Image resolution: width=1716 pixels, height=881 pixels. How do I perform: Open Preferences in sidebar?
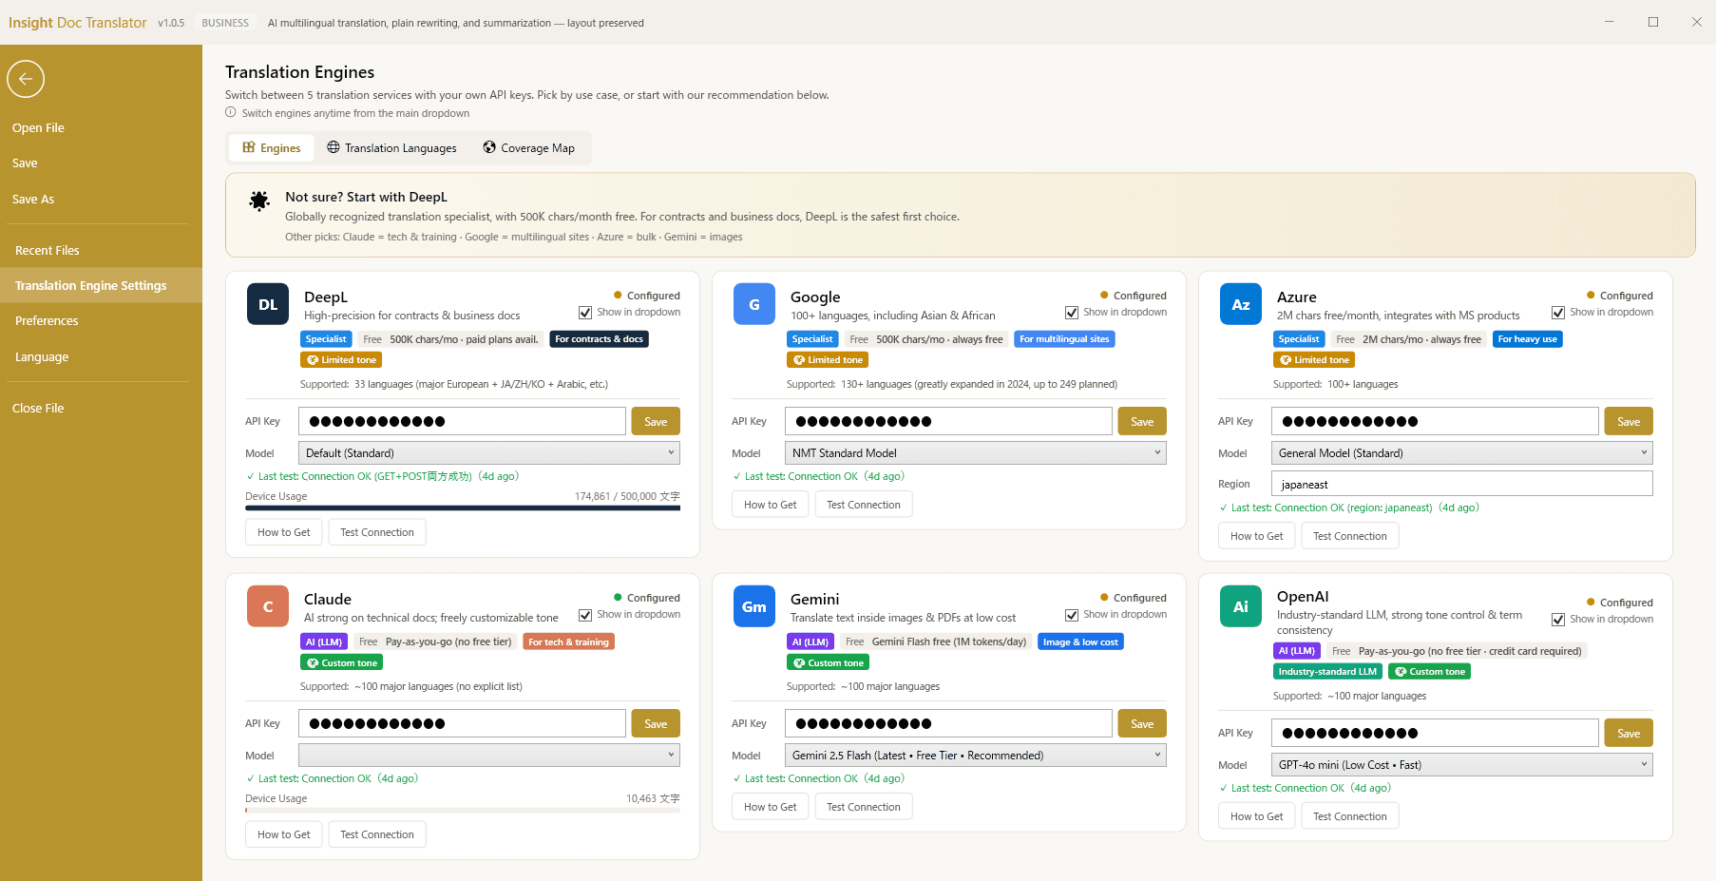pyautogui.click(x=101, y=320)
